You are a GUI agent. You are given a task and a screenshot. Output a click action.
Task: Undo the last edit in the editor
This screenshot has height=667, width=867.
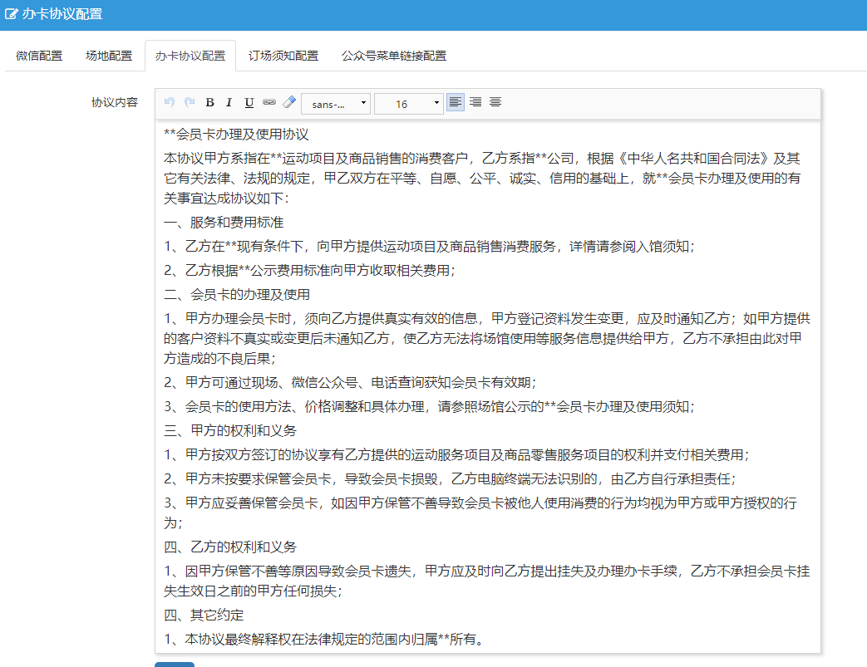tap(170, 102)
